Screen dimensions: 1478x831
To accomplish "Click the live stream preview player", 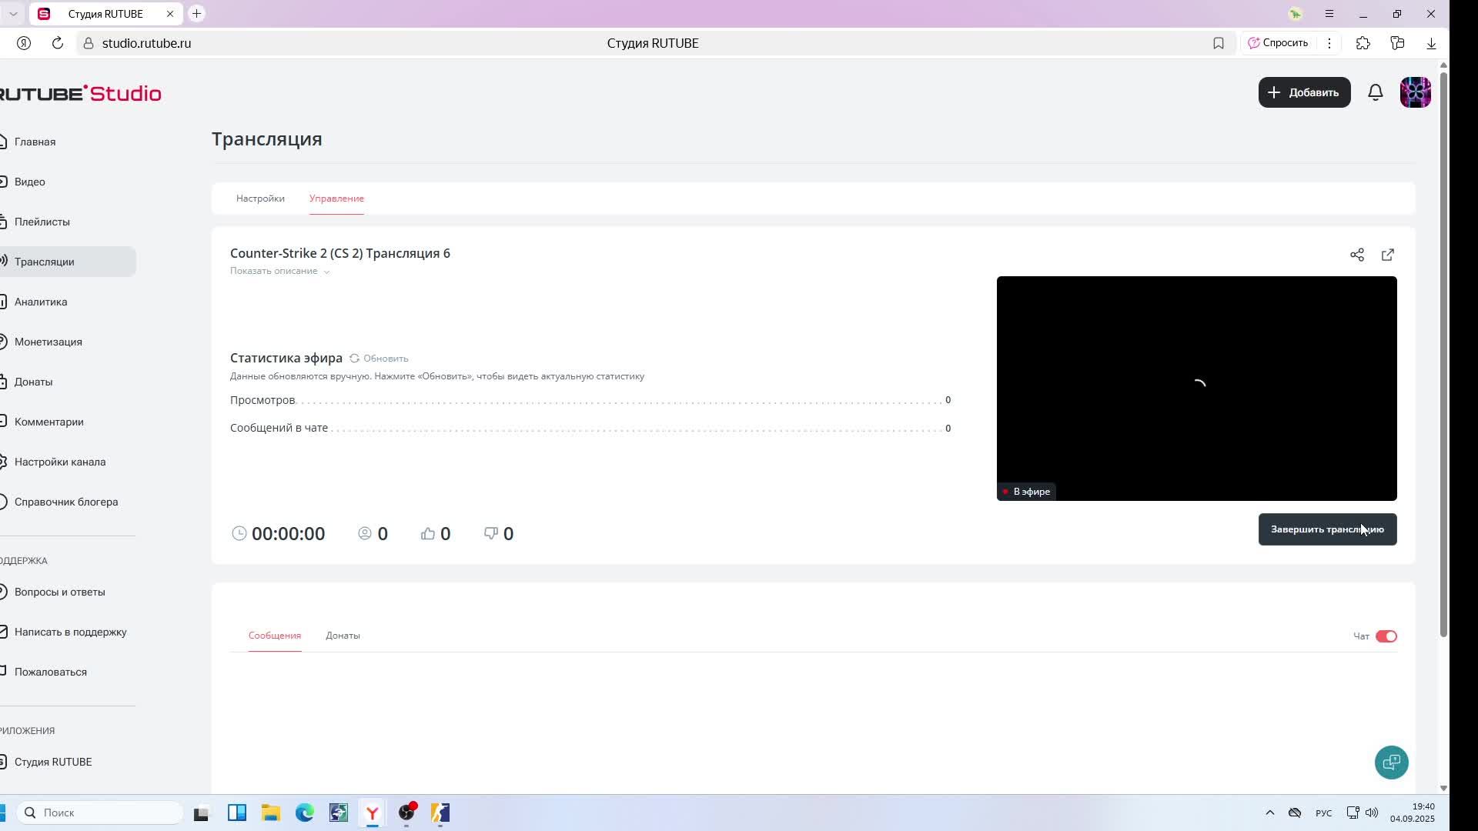I will pyautogui.click(x=1196, y=388).
